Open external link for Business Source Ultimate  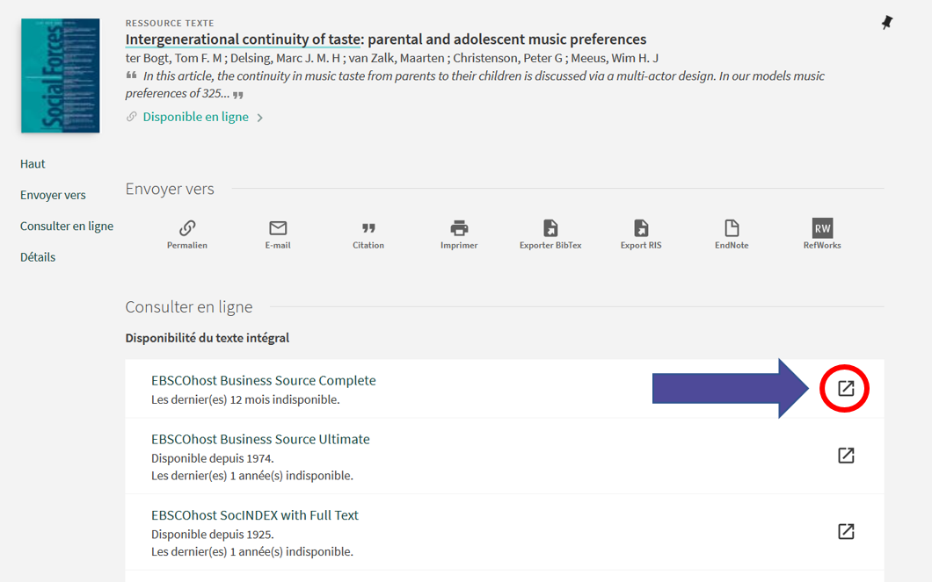pos(846,456)
